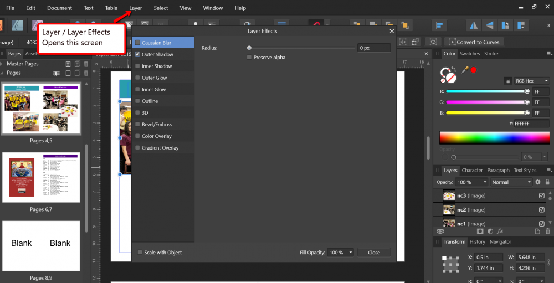Screen dimensions: 554x283
Task: Hide the nc3 image layer
Action: [542, 196]
